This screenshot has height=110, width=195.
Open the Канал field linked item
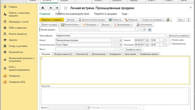coord(89,108)
